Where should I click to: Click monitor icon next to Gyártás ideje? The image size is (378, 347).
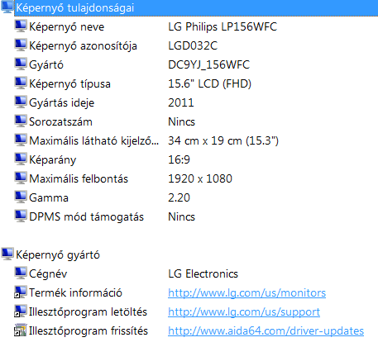[21, 102]
